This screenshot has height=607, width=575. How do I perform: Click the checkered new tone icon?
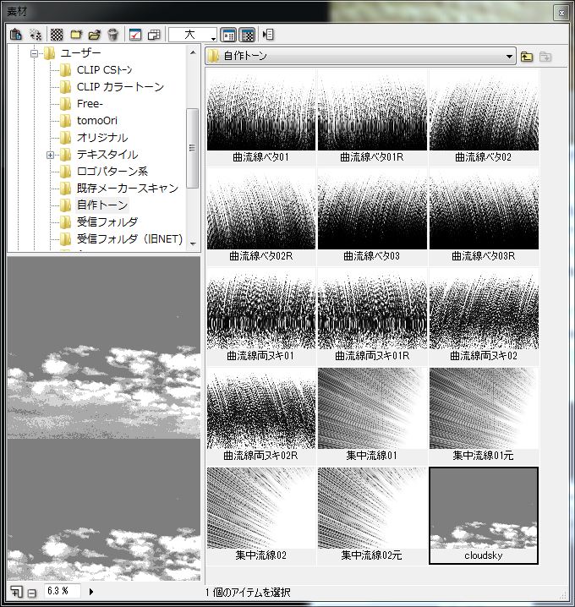tap(57, 35)
